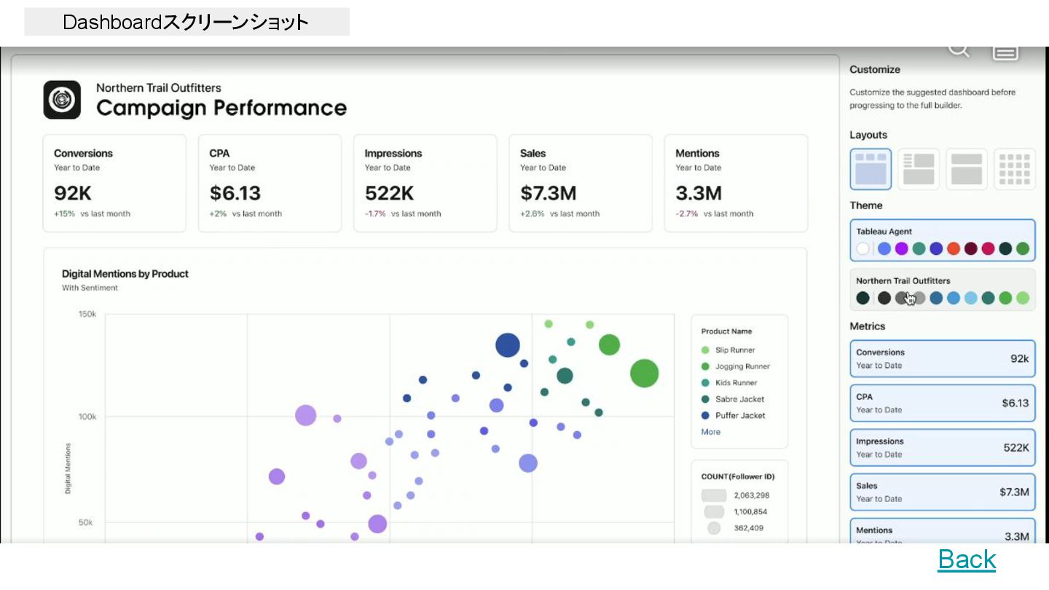Click the 2,063,298 follower size legend entry

pos(736,495)
